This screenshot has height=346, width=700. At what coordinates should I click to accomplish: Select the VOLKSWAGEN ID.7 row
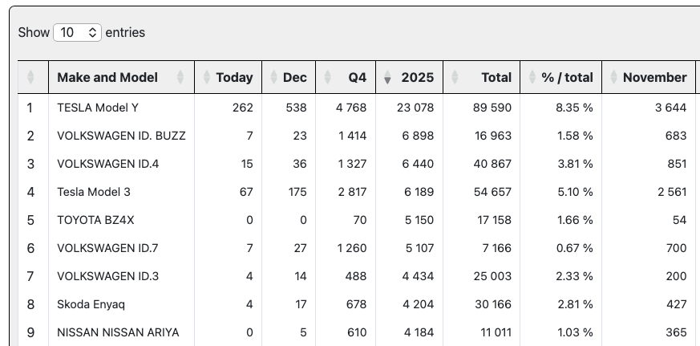[107, 248]
